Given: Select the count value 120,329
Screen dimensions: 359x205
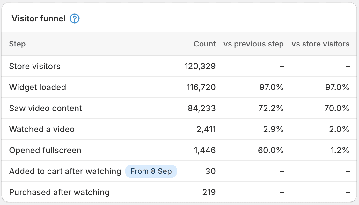Looking at the screenshot, I should [200, 66].
